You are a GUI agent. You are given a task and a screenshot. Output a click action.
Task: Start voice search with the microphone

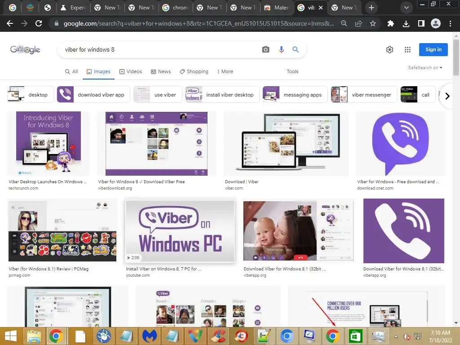(x=281, y=49)
